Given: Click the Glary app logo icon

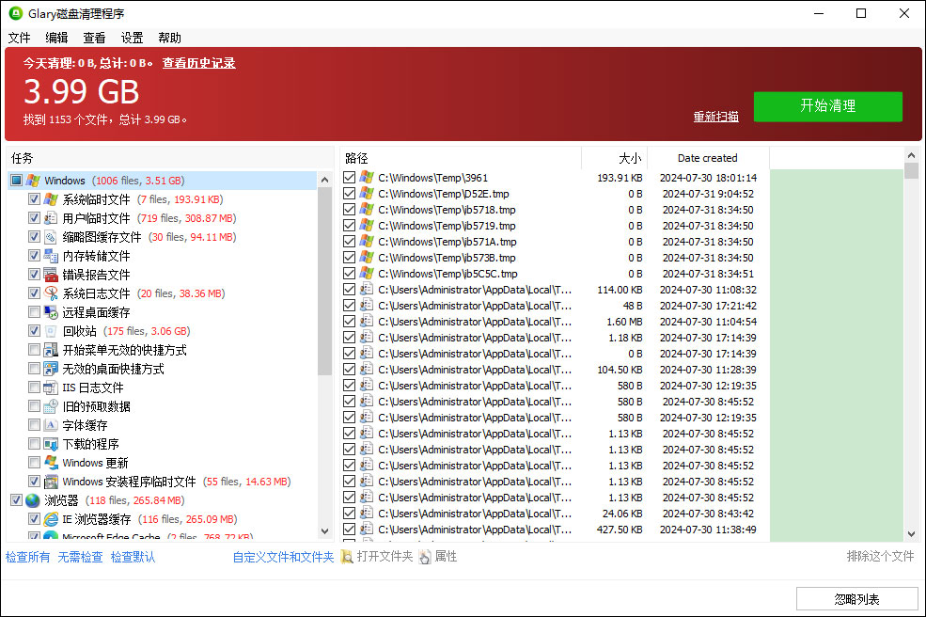Looking at the screenshot, I should (x=16, y=13).
